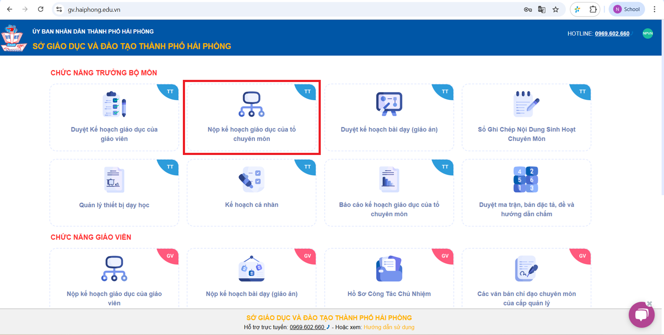Open the Sổ Ghi Chép notepad icon
The height and width of the screenshot is (335, 664).
526,104
